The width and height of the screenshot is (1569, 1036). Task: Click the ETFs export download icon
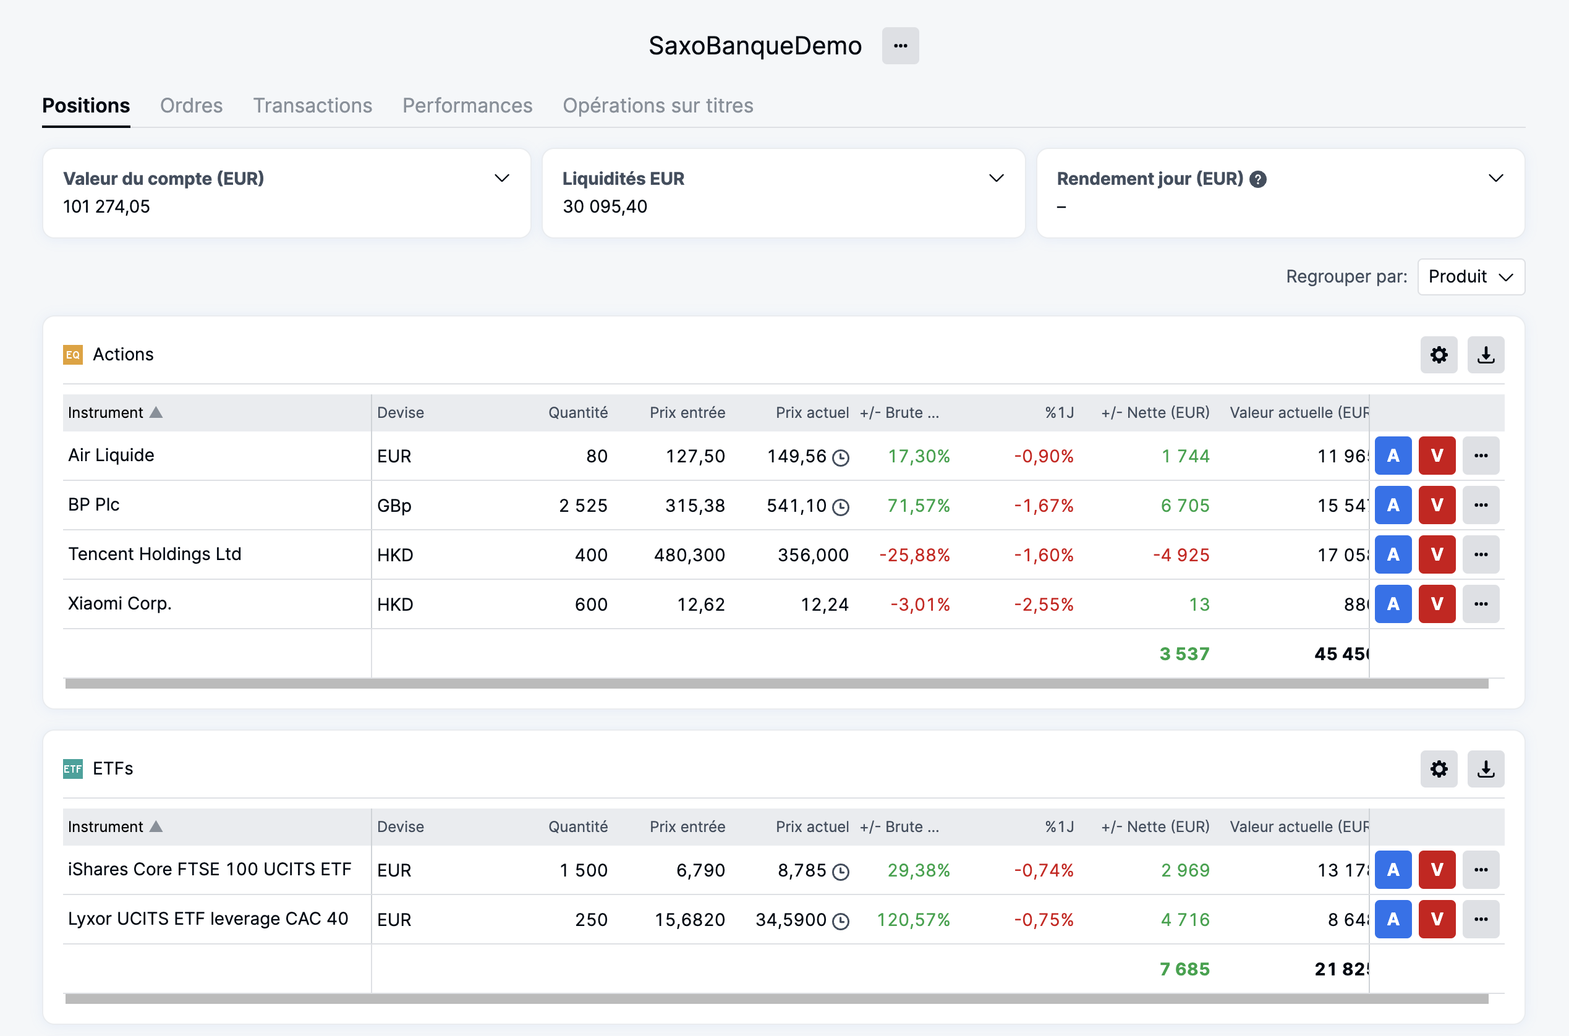pyautogui.click(x=1485, y=768)
